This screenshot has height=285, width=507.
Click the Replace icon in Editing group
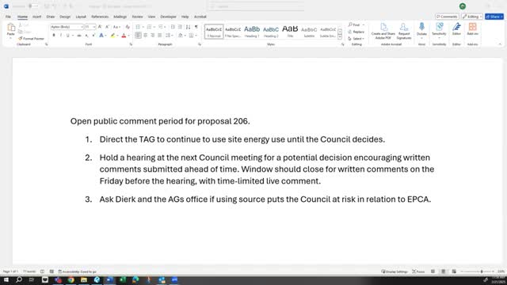click(356, 32)
